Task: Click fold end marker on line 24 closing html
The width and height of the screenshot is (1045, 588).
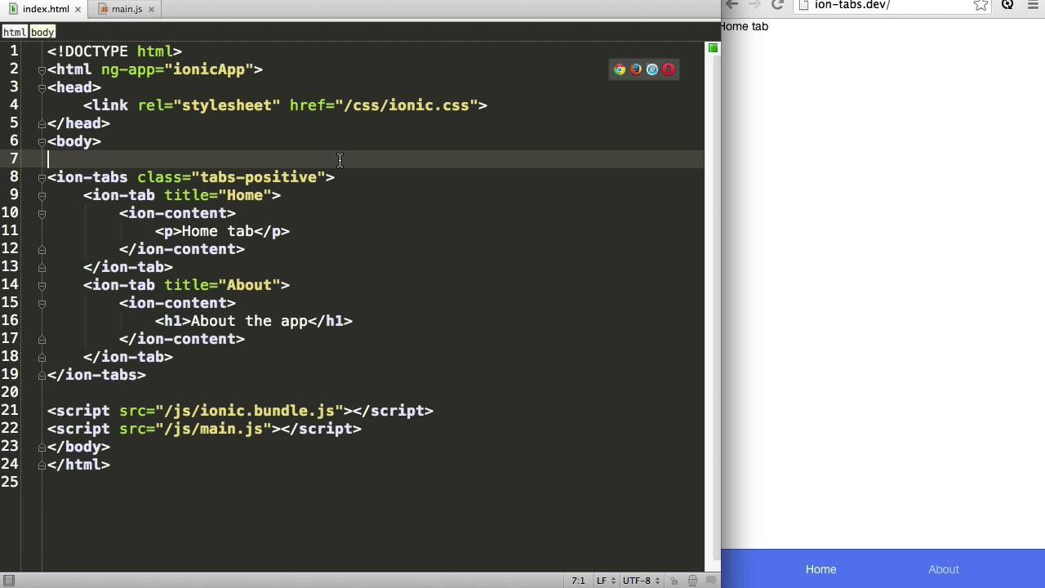Action: pos(41,465)
